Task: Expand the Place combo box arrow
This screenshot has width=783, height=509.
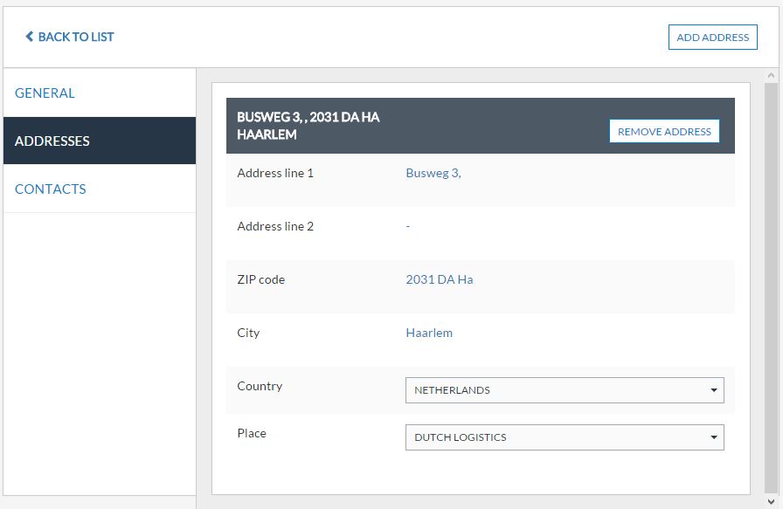Action: tap(714, 437)
